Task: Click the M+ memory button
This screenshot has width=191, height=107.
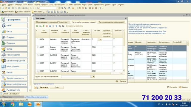Action: click(93, 8)
